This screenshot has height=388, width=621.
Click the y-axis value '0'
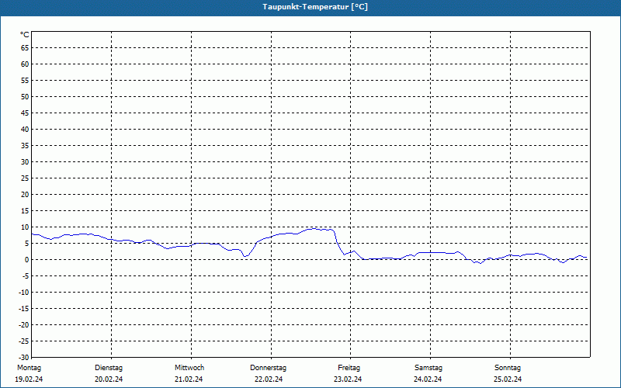click(27, 260)
